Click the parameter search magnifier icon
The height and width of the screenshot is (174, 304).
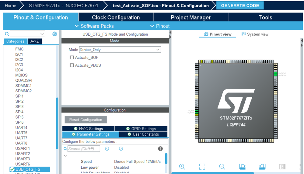tap(65, 149)
